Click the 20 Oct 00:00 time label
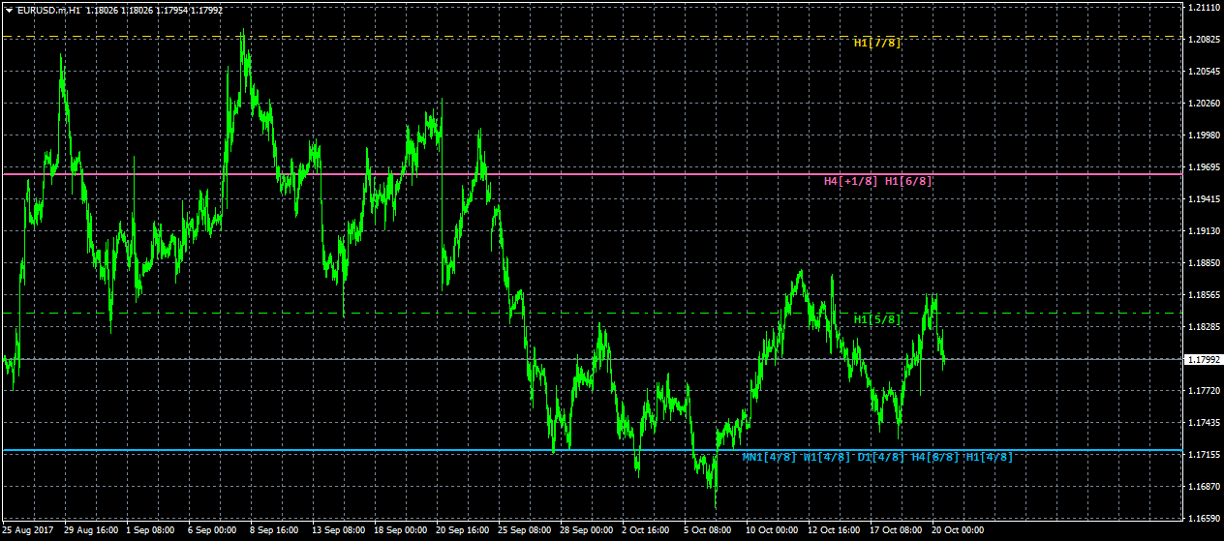This screenshot has width=1224, height=541. (960, 530)
